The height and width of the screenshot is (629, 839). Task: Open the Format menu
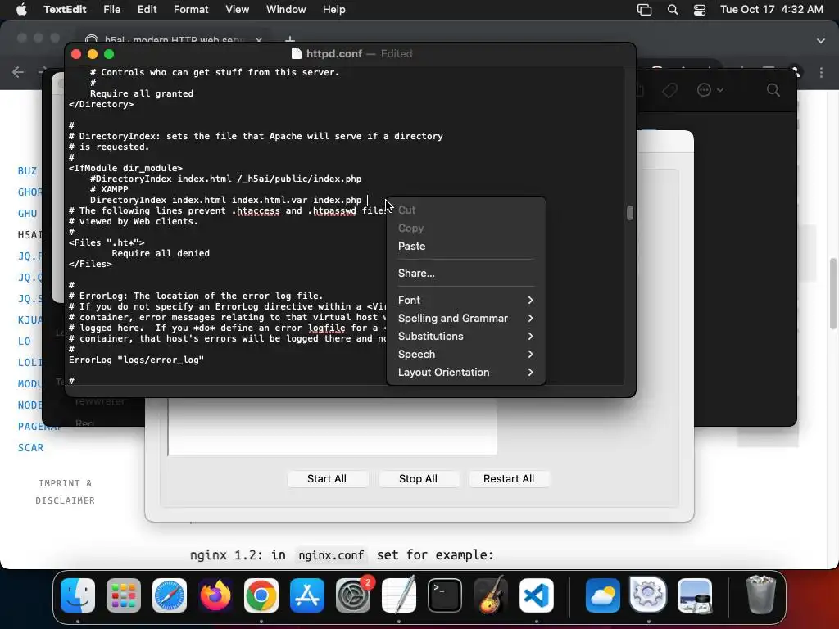tap(191, 10)
